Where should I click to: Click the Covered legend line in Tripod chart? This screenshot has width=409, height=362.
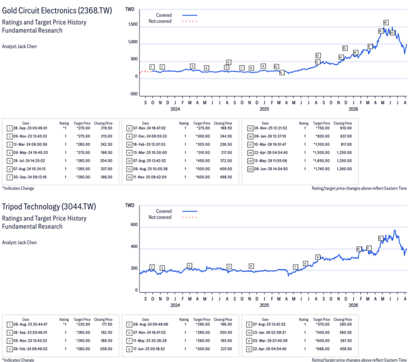(x=190, y=211)
